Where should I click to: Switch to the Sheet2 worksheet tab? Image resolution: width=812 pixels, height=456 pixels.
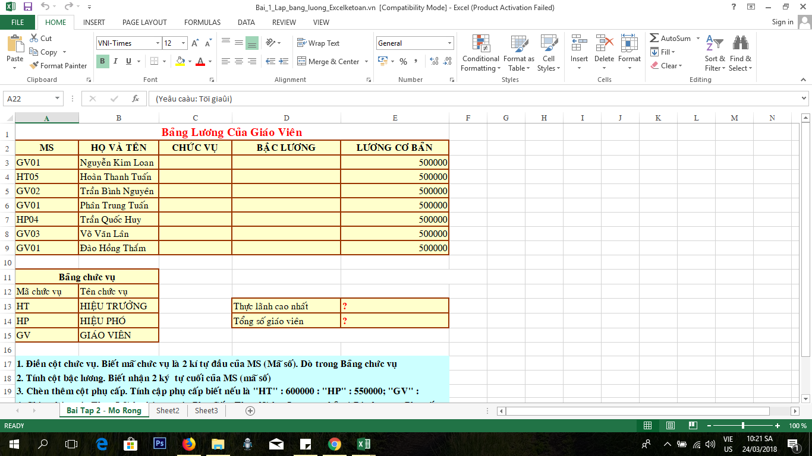click(168, 410)
